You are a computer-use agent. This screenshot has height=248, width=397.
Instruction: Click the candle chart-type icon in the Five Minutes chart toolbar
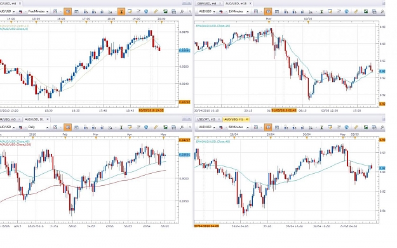coord(55,11)
